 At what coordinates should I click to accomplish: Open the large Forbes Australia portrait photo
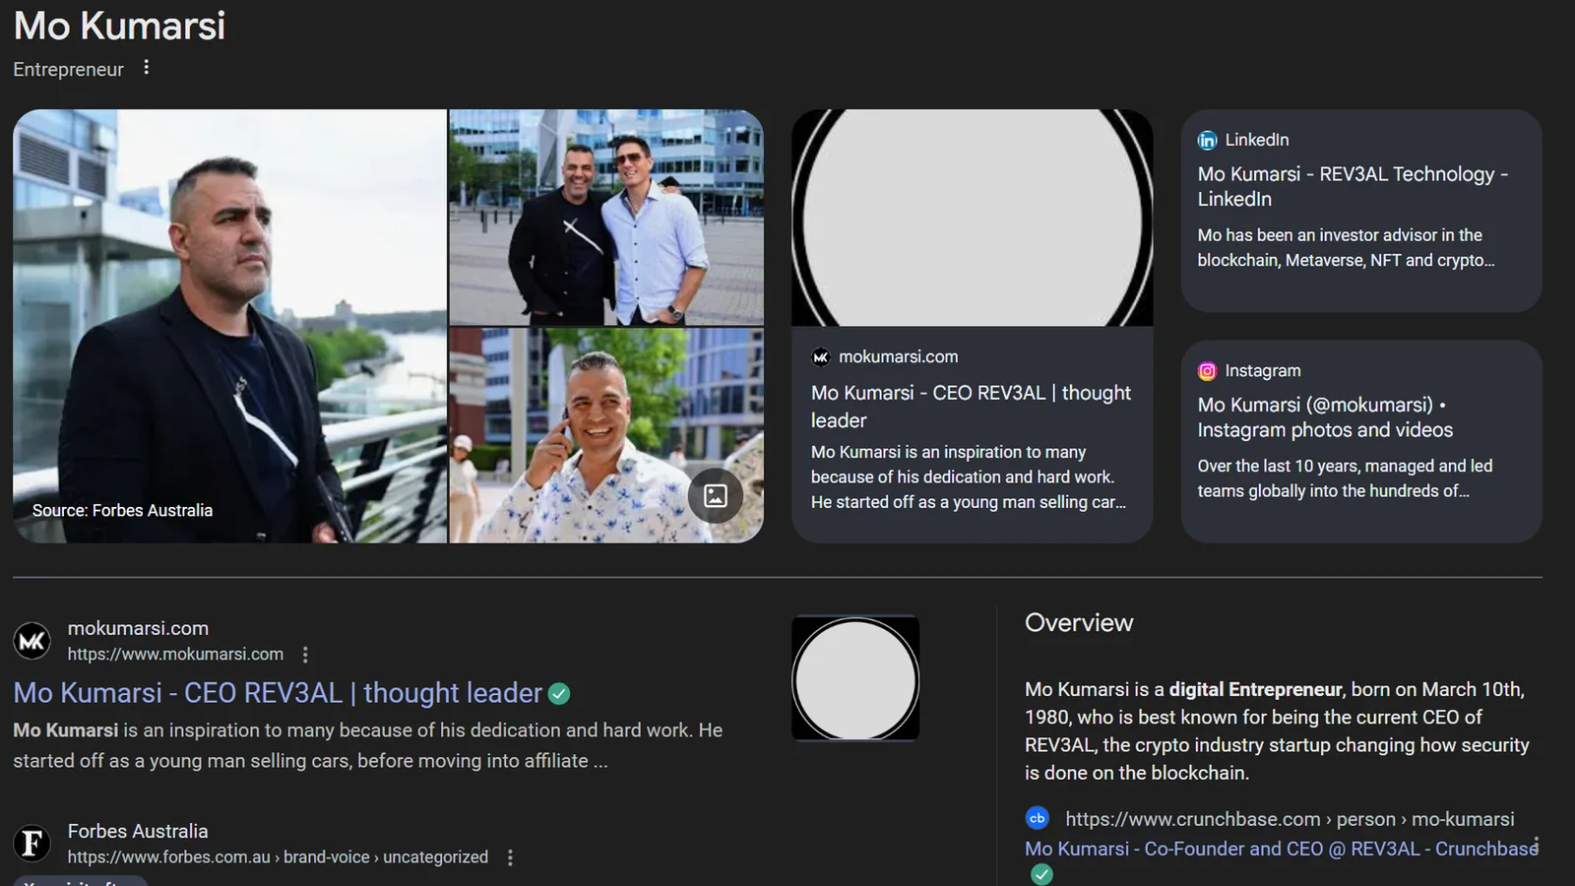[229, 326]
